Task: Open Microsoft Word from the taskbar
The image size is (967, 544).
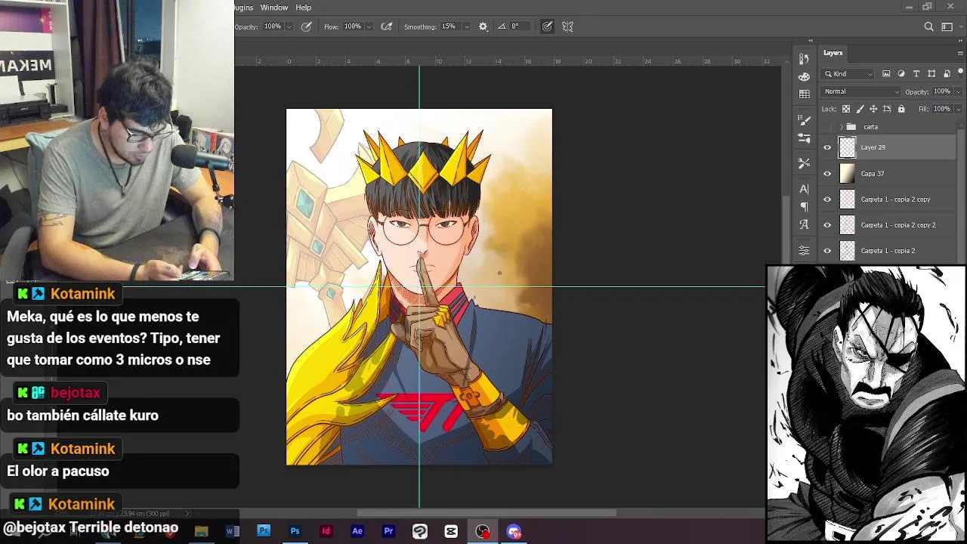Action: (x=233, y=531)
